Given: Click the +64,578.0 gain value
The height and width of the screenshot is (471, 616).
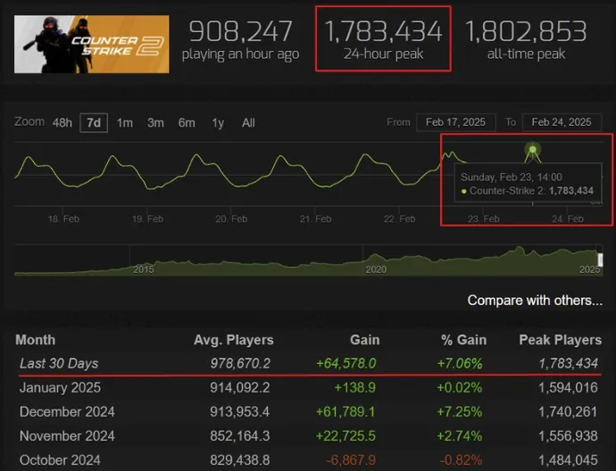Looking at the screenshot, I should [x=346, y=363].
